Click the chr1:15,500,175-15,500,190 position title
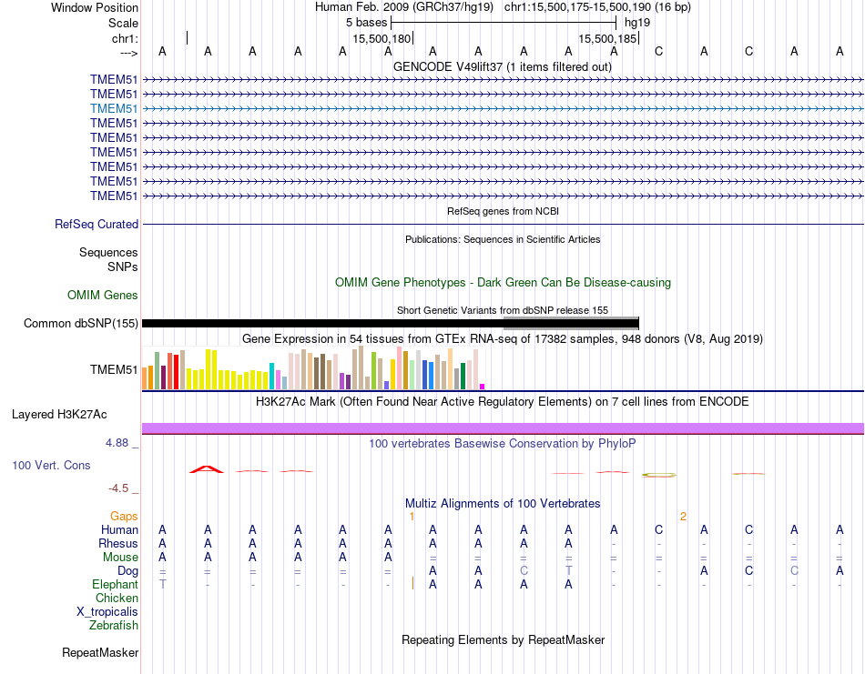The width and height of the screenshot is (865, 674). (x=597, y=7)
